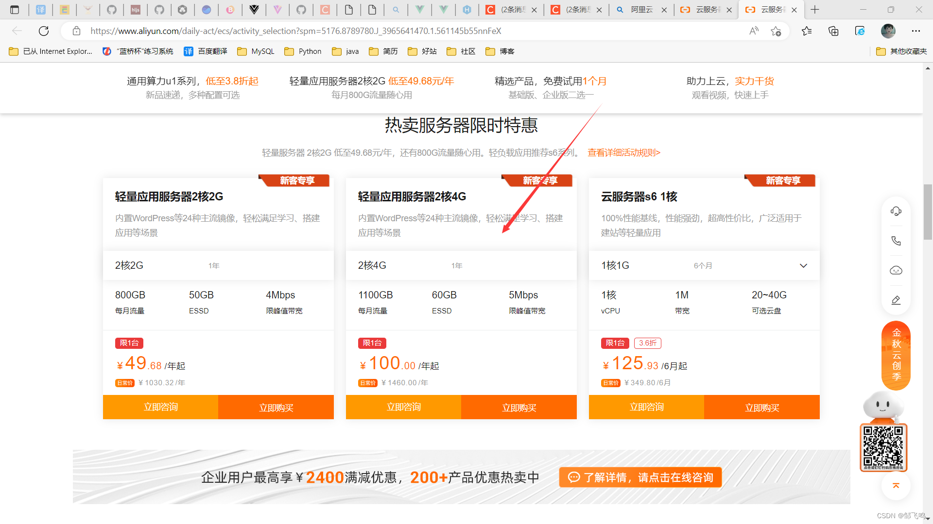Image resolution: width=933 pixels, height=524 pixels.
Task: Open the browser more options menu
Action: 916,31
